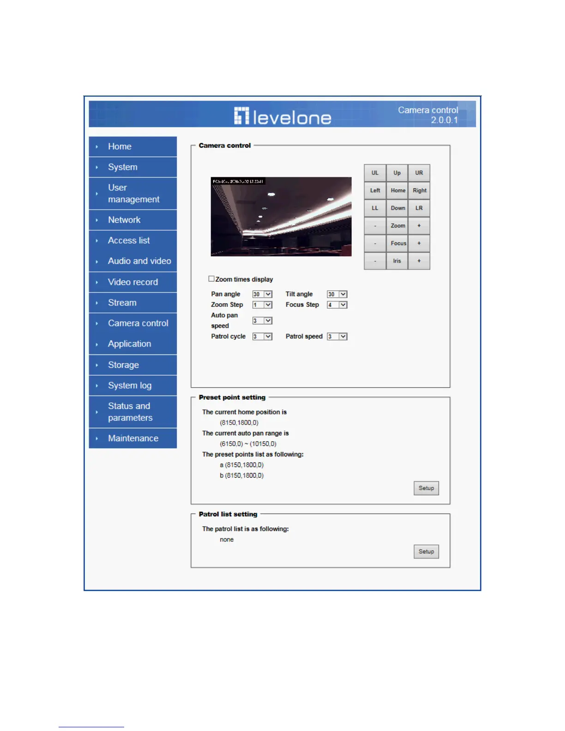Click the levelone logo
Screen dimensions: 565x731
click(x=282, y=116)
